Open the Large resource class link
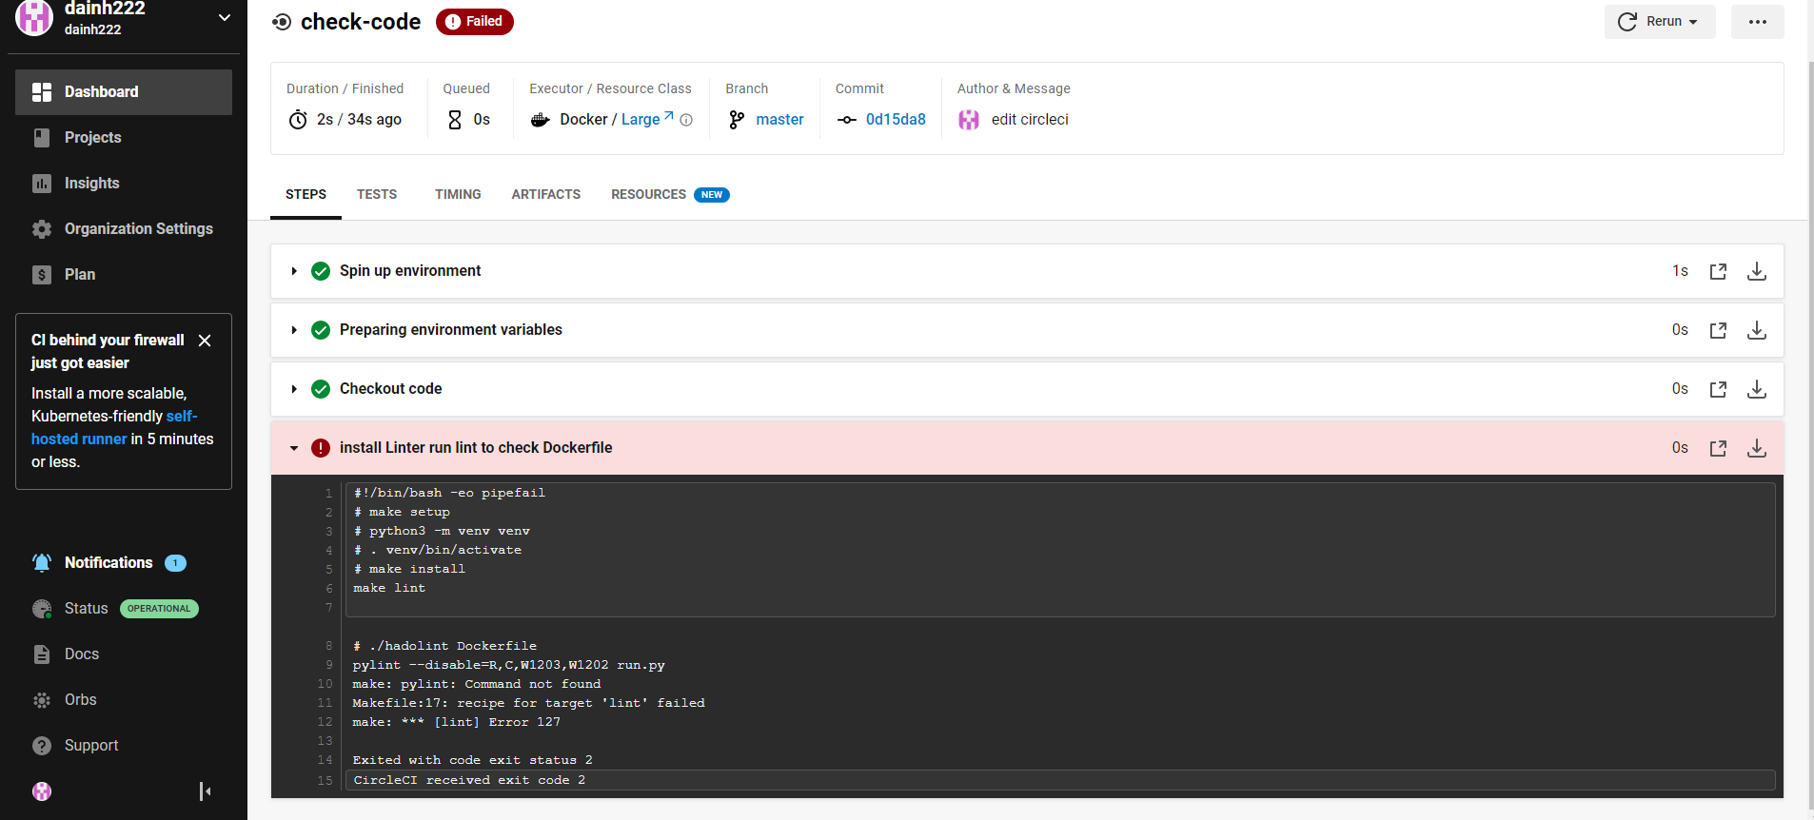 (x=647, y=119)
